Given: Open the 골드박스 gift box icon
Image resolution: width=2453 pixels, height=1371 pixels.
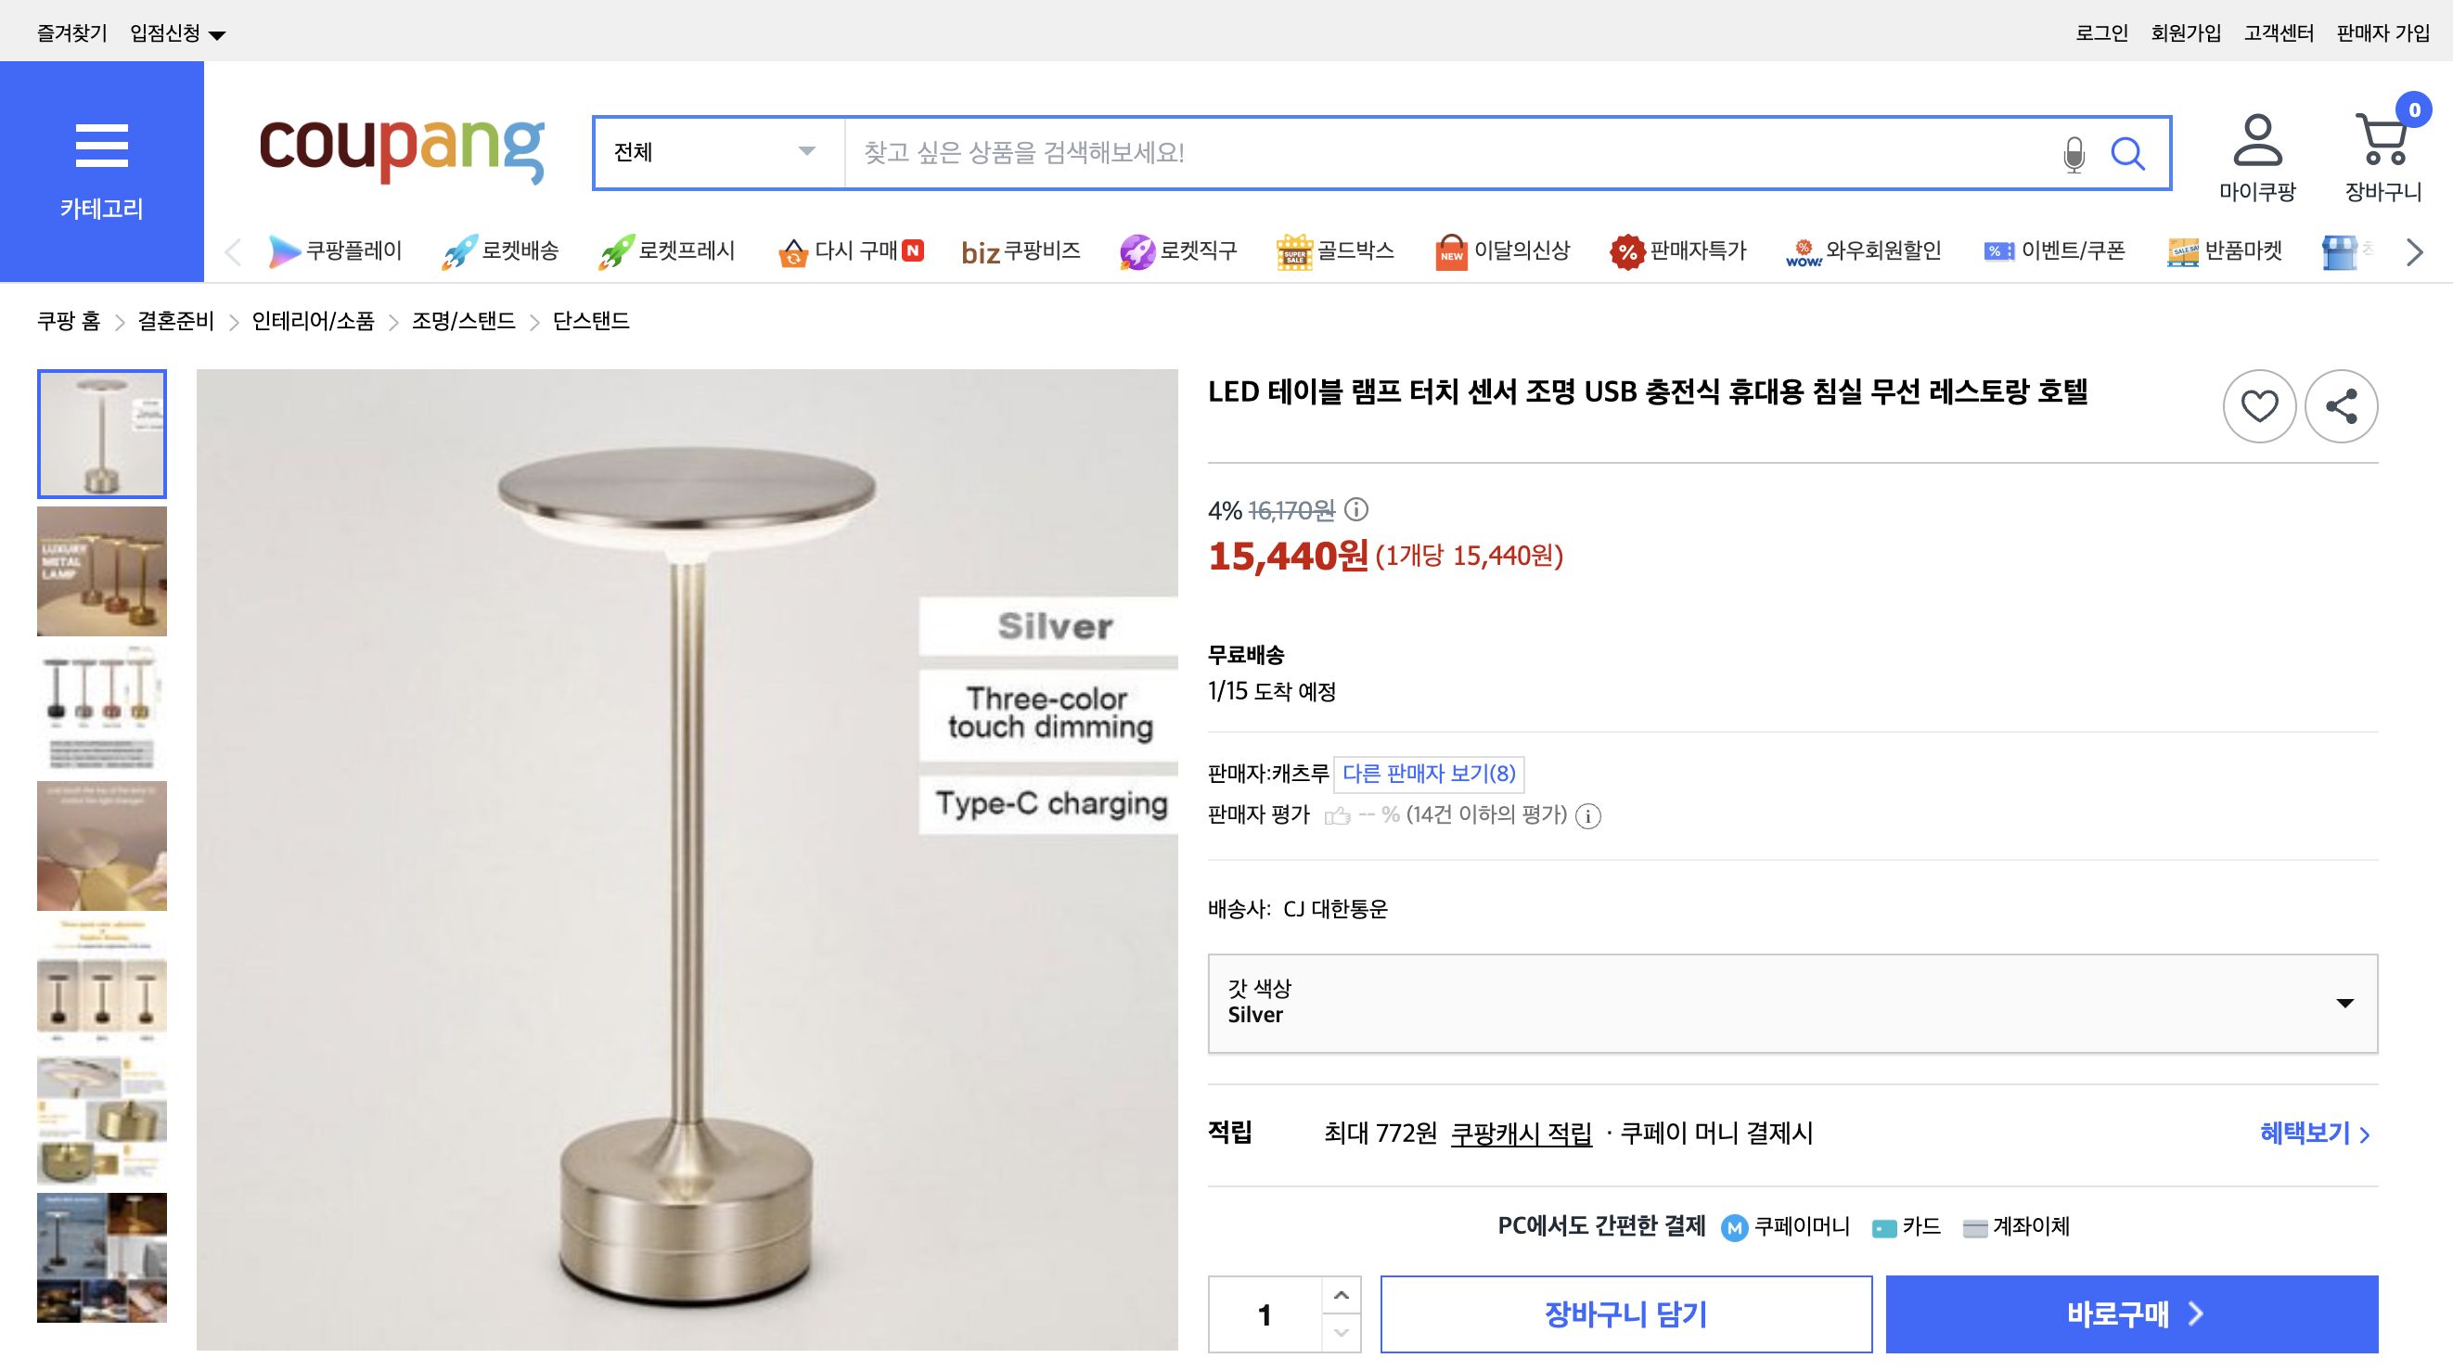Looking at the screenshot, I should pyautogui.click(x=1294, y=250).
